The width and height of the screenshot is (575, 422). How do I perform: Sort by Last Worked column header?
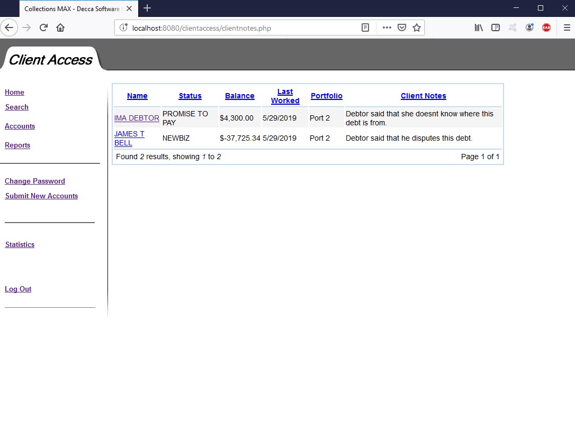pyautogui.click(x=285, y=96)
